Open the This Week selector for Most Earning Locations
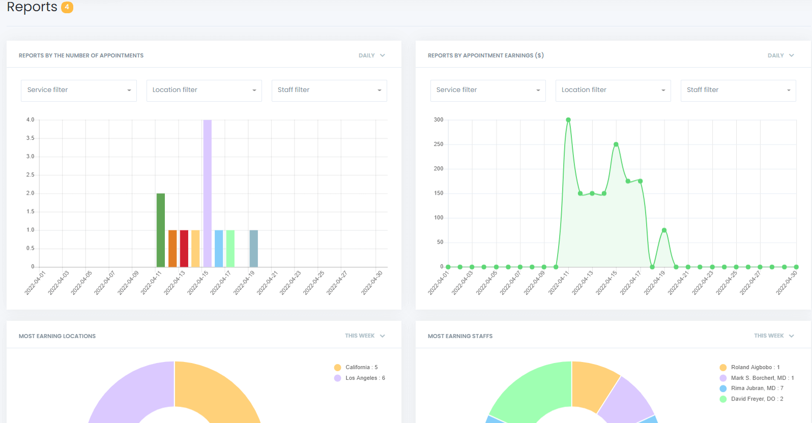 (365, 336)
